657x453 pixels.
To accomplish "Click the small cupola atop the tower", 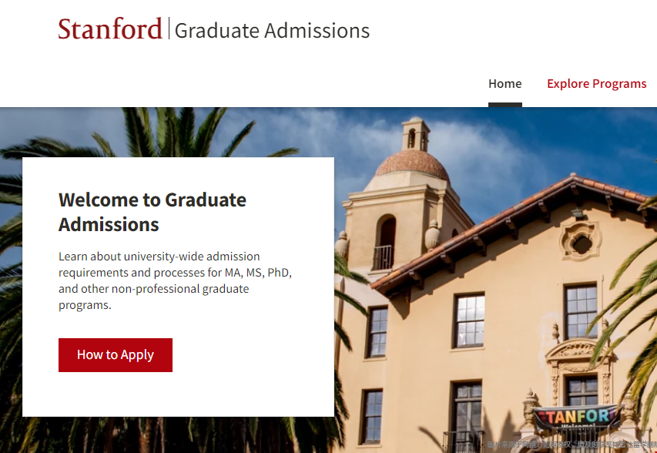I will (x=415, y=134).
